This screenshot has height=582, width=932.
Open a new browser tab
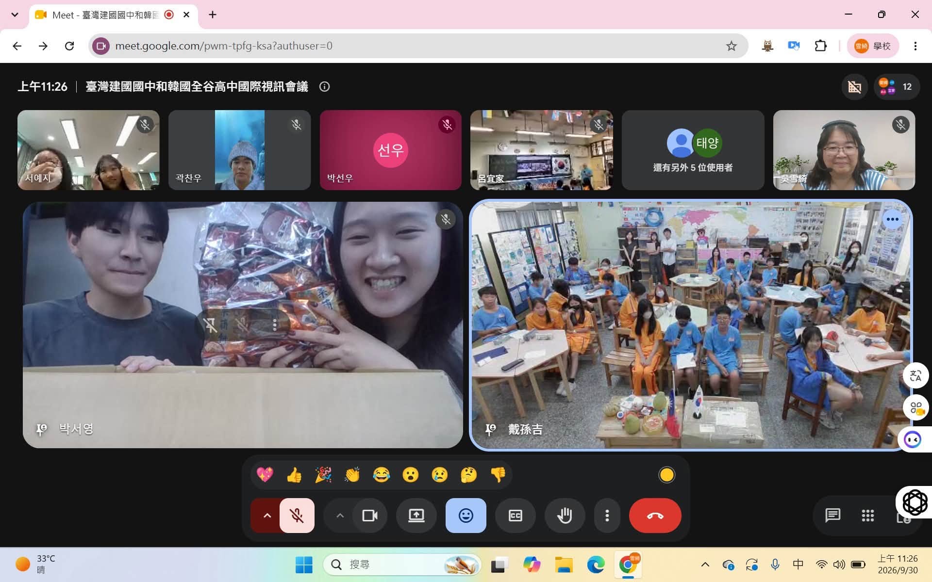pos(213,15)
